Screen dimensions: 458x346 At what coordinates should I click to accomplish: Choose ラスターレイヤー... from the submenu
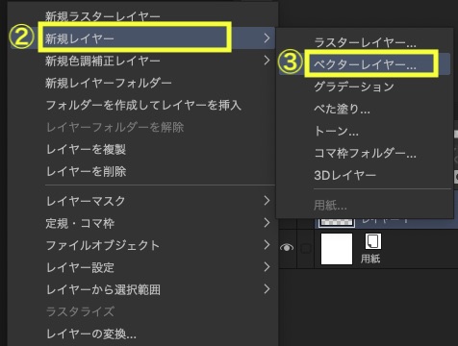coord(365,42)
